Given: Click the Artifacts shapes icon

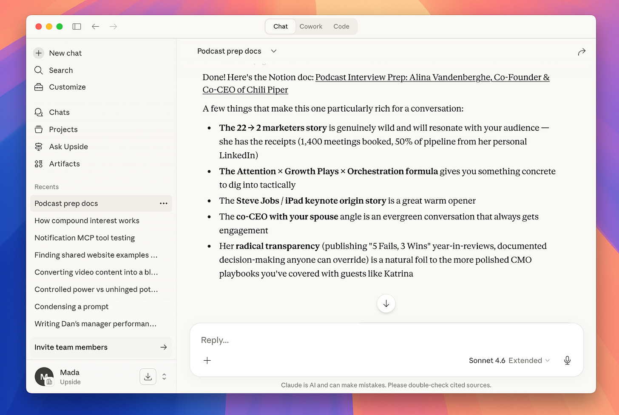Looking at the screenshot, I should 39,164.
